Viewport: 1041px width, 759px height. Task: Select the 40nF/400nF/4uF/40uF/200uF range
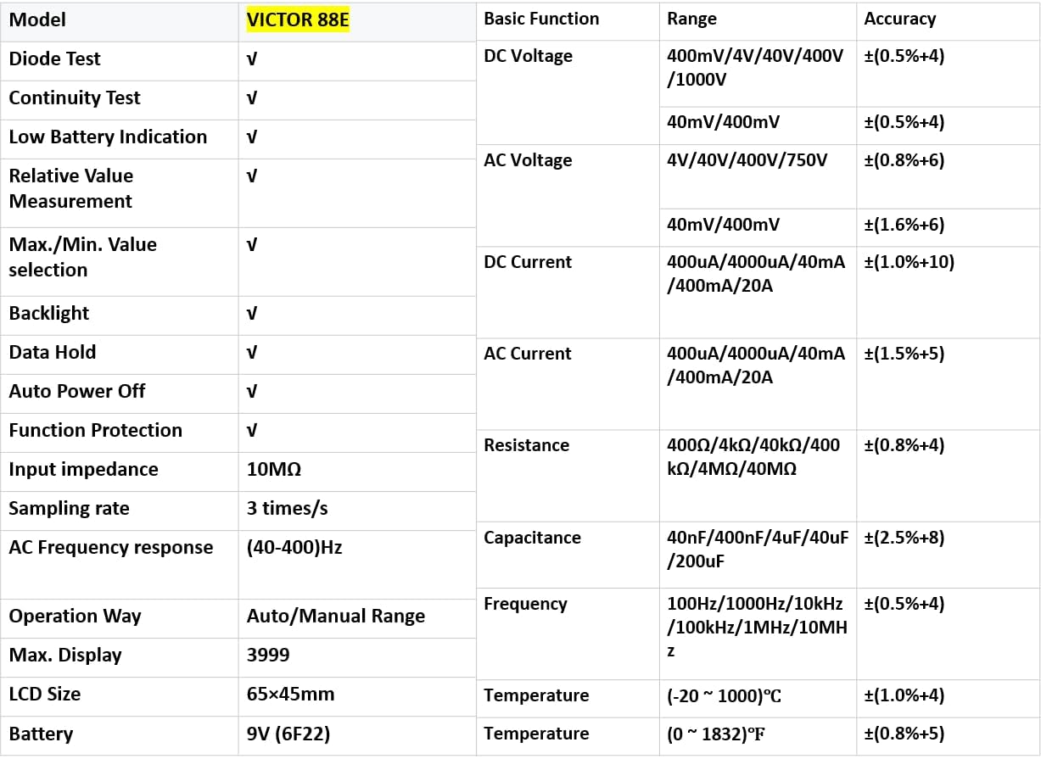tap(758, 550)
